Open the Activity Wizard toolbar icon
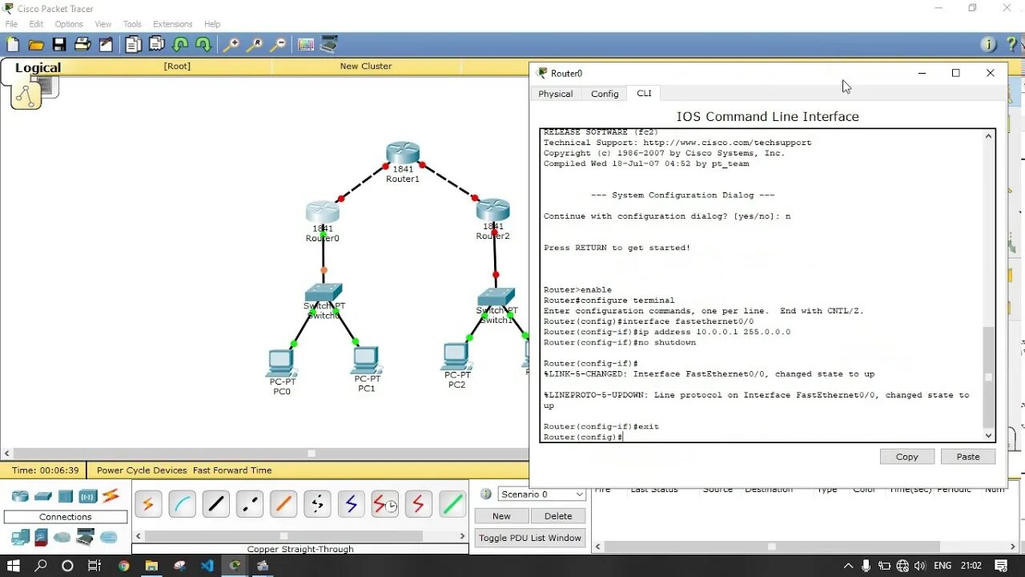The width and height of the screenshot is (1025, 577). coord(106,45)
